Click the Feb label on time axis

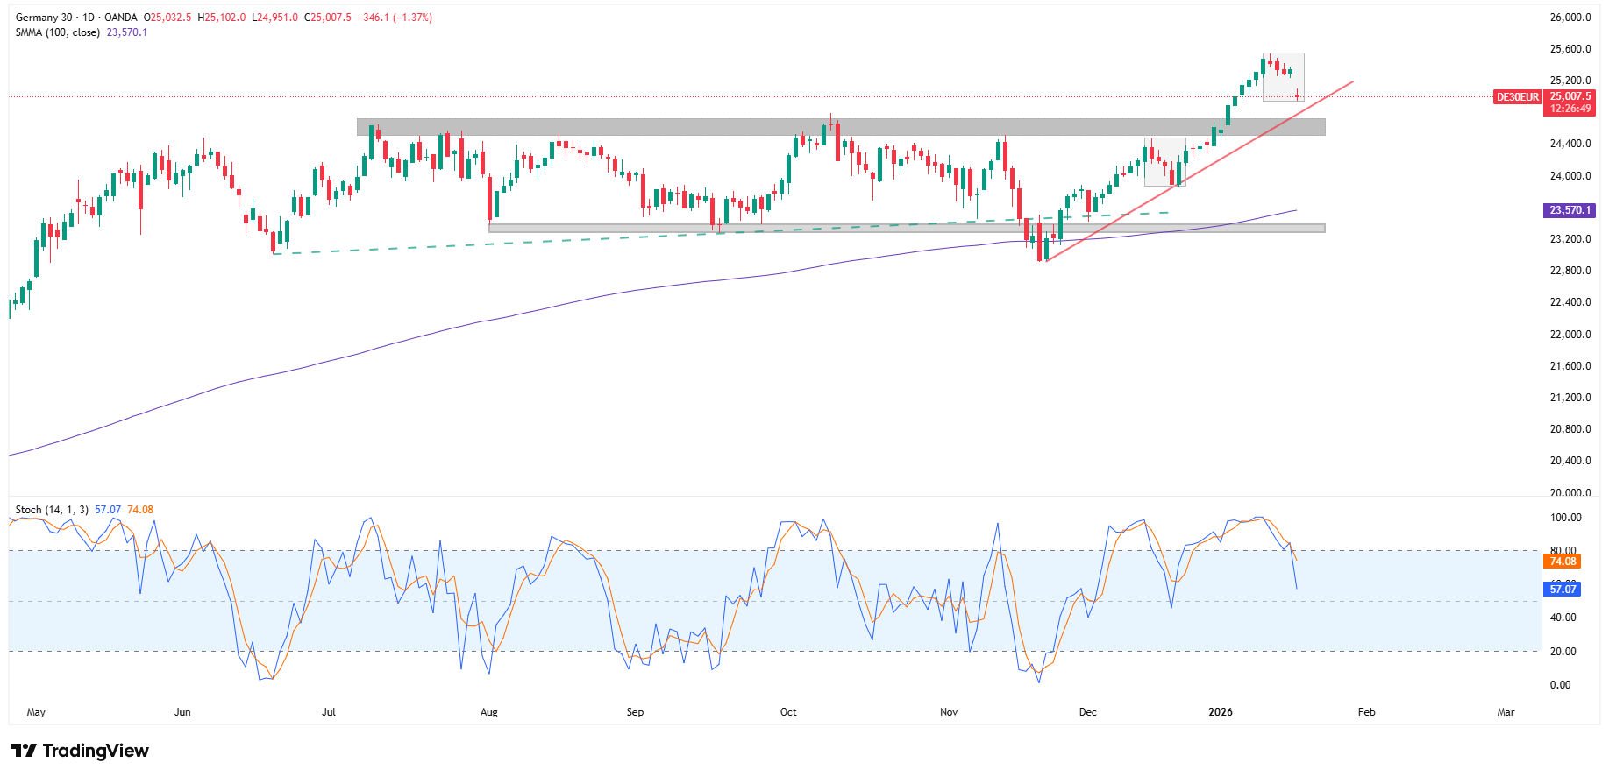click(1366, 712)
